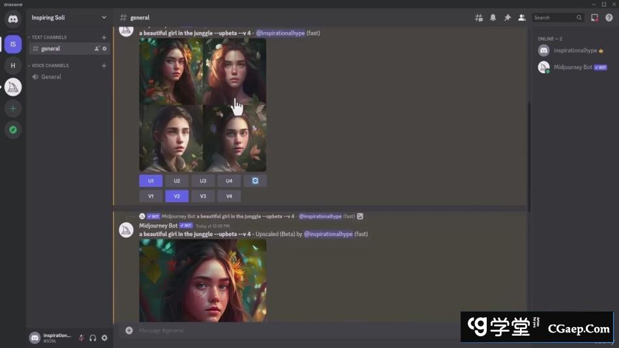
Task: Collapse the Voice Channels category
Action: pyautogui.click(x=50, y=65)
